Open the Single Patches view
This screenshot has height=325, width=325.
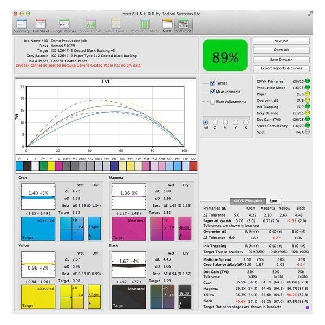click(64, 25)
